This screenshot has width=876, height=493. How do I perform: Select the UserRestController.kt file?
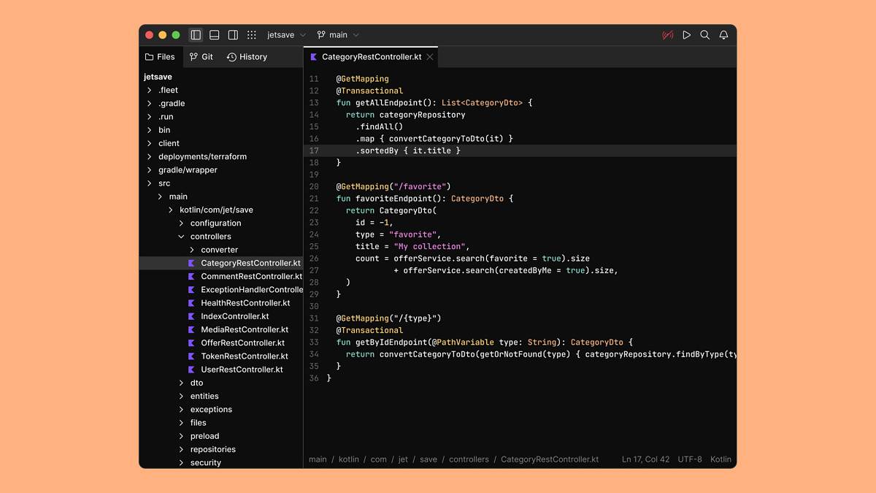242,370
